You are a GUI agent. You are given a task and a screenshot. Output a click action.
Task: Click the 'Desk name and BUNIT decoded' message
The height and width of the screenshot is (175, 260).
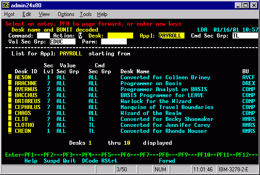(x=55, y=30)
